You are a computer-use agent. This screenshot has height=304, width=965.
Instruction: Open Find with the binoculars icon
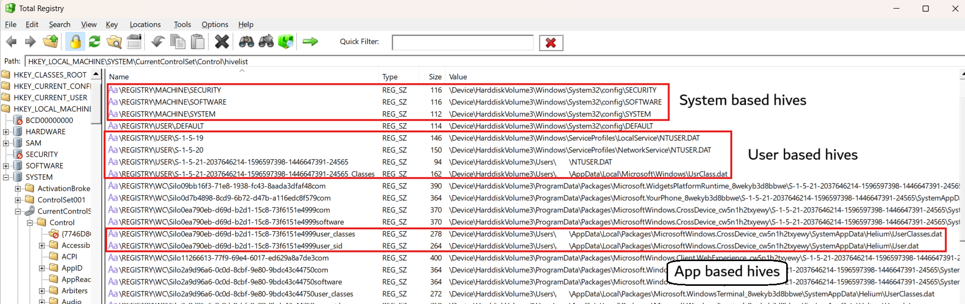click(246, 41)
